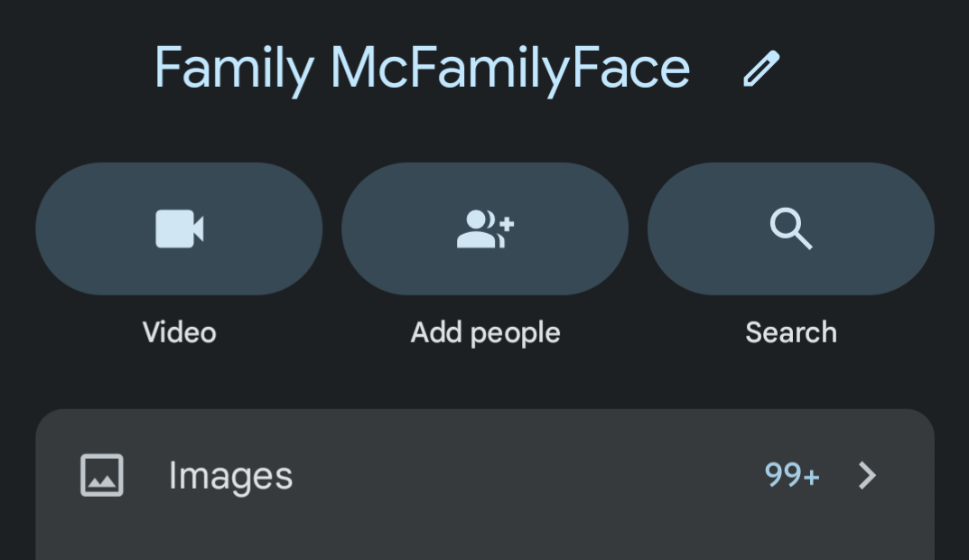Open the Images row
The image size is (969, 560).
(x=485, y=475)
